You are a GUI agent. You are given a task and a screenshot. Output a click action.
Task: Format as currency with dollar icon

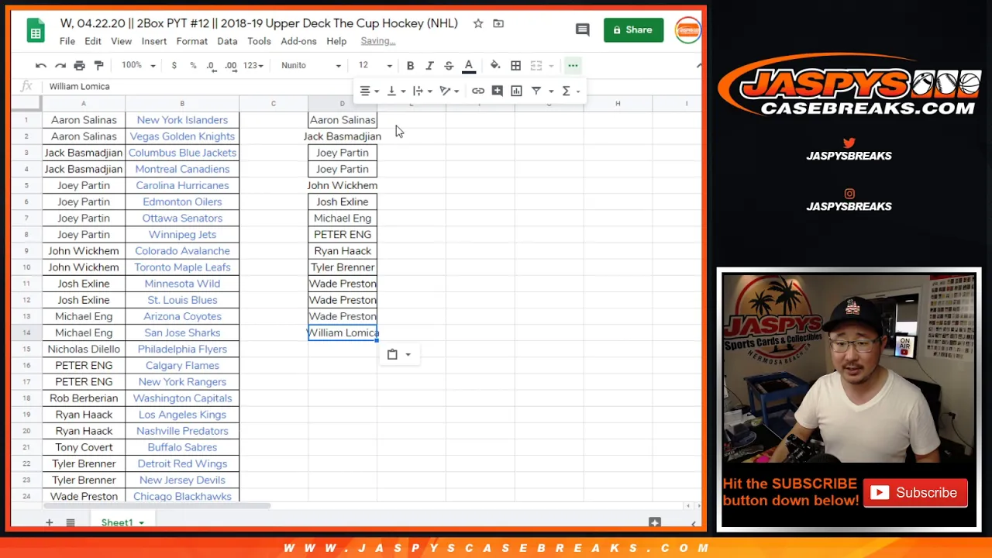tap(174, 65)
